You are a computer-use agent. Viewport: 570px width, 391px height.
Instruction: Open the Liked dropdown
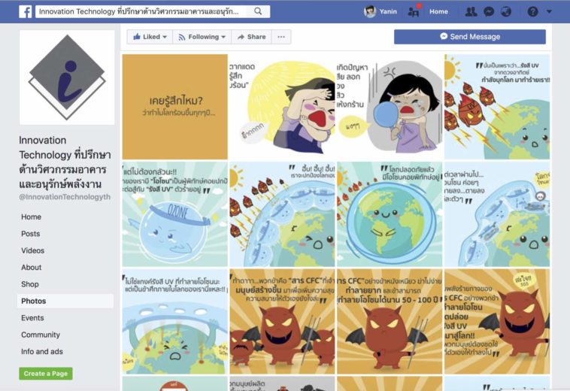(150, 37)
